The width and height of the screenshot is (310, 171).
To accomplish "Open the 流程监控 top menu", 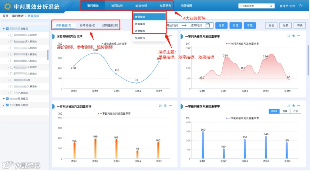I will [x=117, y=6].
